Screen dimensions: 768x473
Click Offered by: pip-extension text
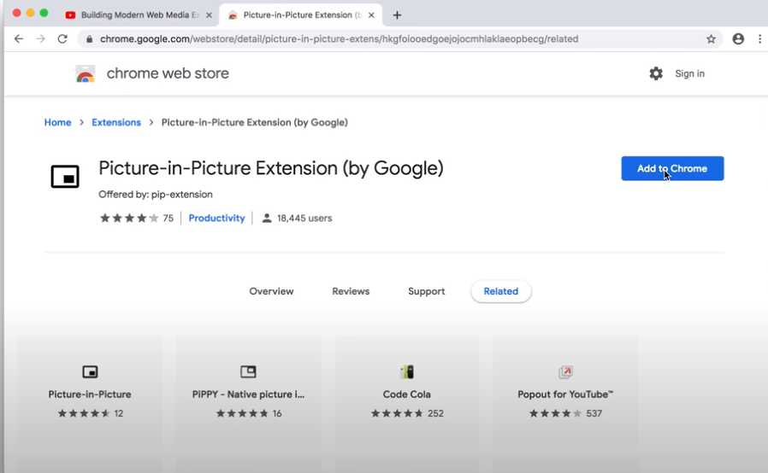tap(156, 194)
